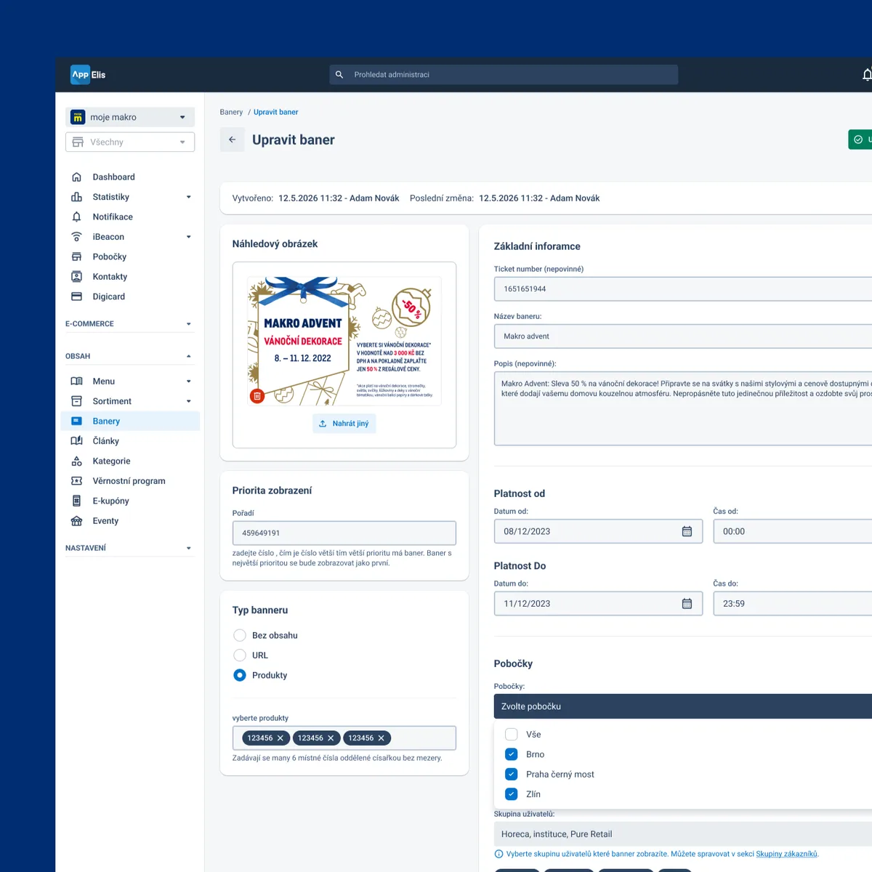Click the Pořadí input field
Viewport: 872px width, 872px height.
(344, 533)
